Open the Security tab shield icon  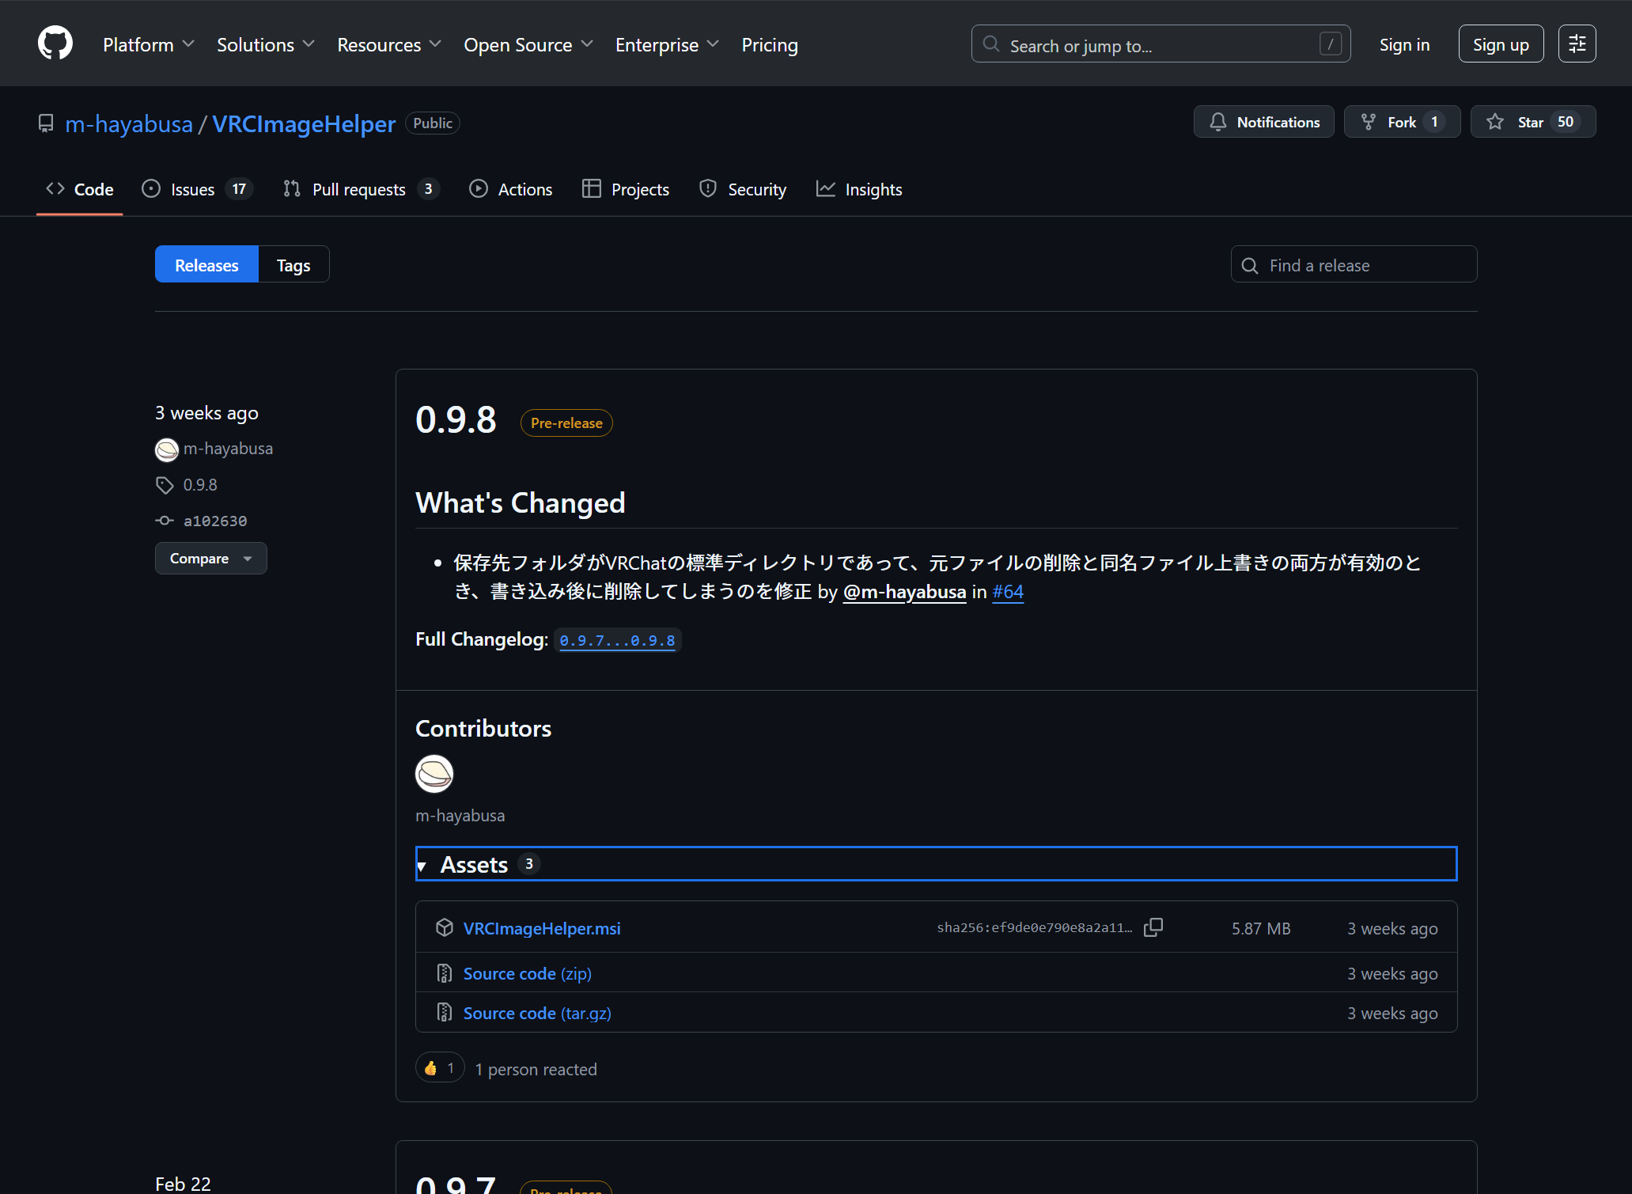click(707, 188)
